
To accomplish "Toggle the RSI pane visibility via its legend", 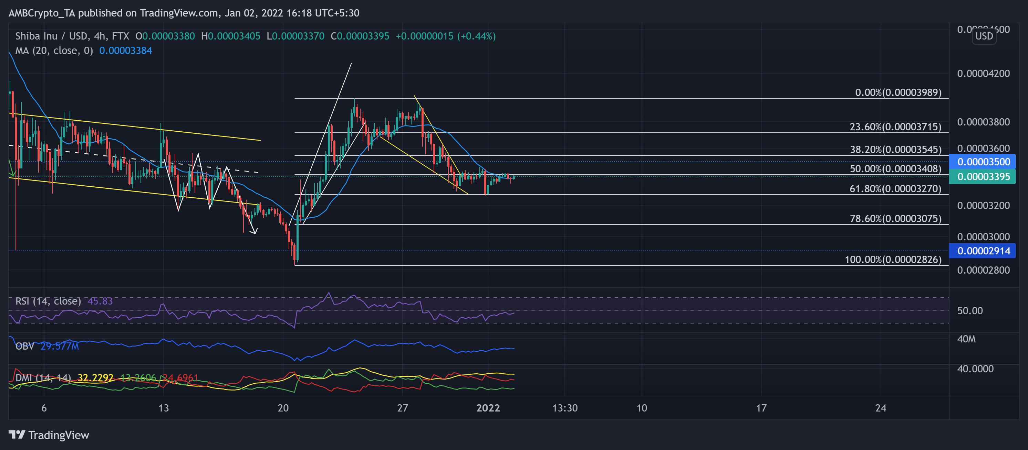I will [48, 301].
